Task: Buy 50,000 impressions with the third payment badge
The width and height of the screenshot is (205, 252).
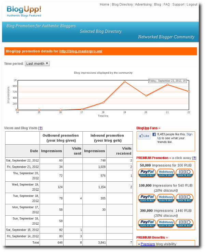Action: coord(184,173)
